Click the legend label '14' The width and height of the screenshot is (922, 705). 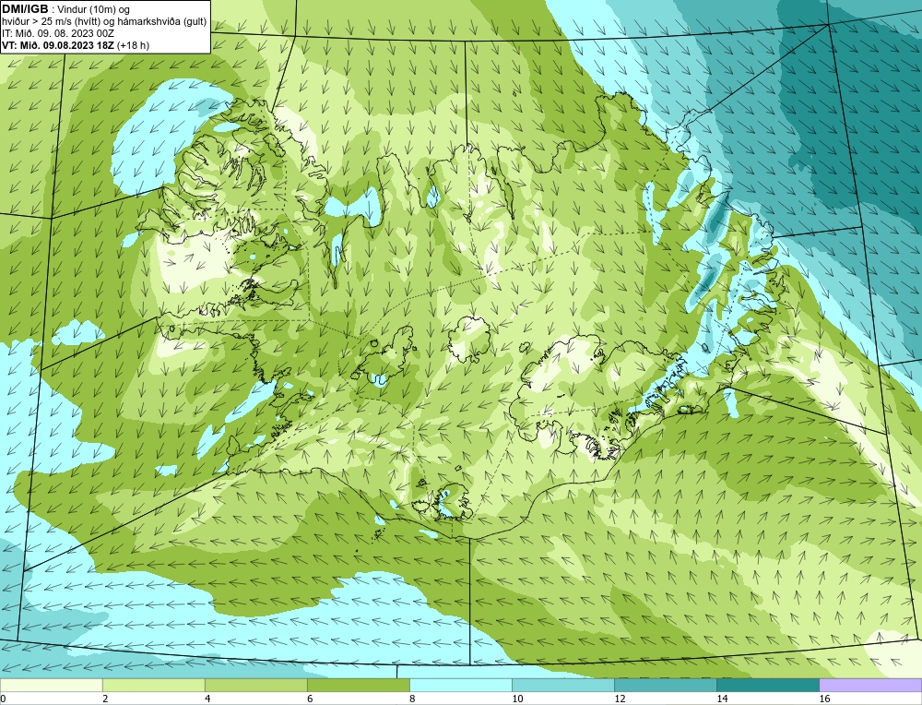[722, 699]
